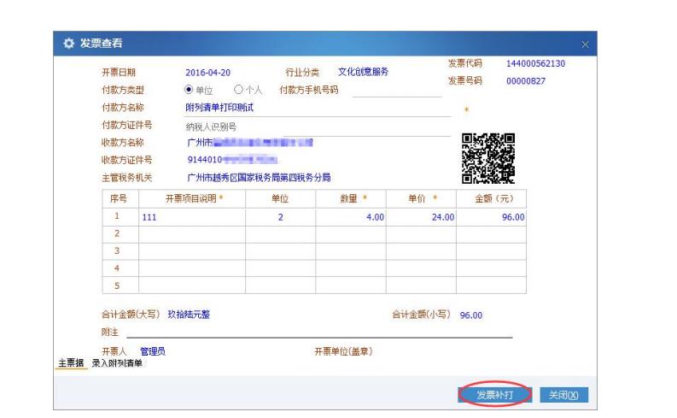Click the 开票单位(盖章) label
Screen dimensions: 677x418
(x=343, y=351)
